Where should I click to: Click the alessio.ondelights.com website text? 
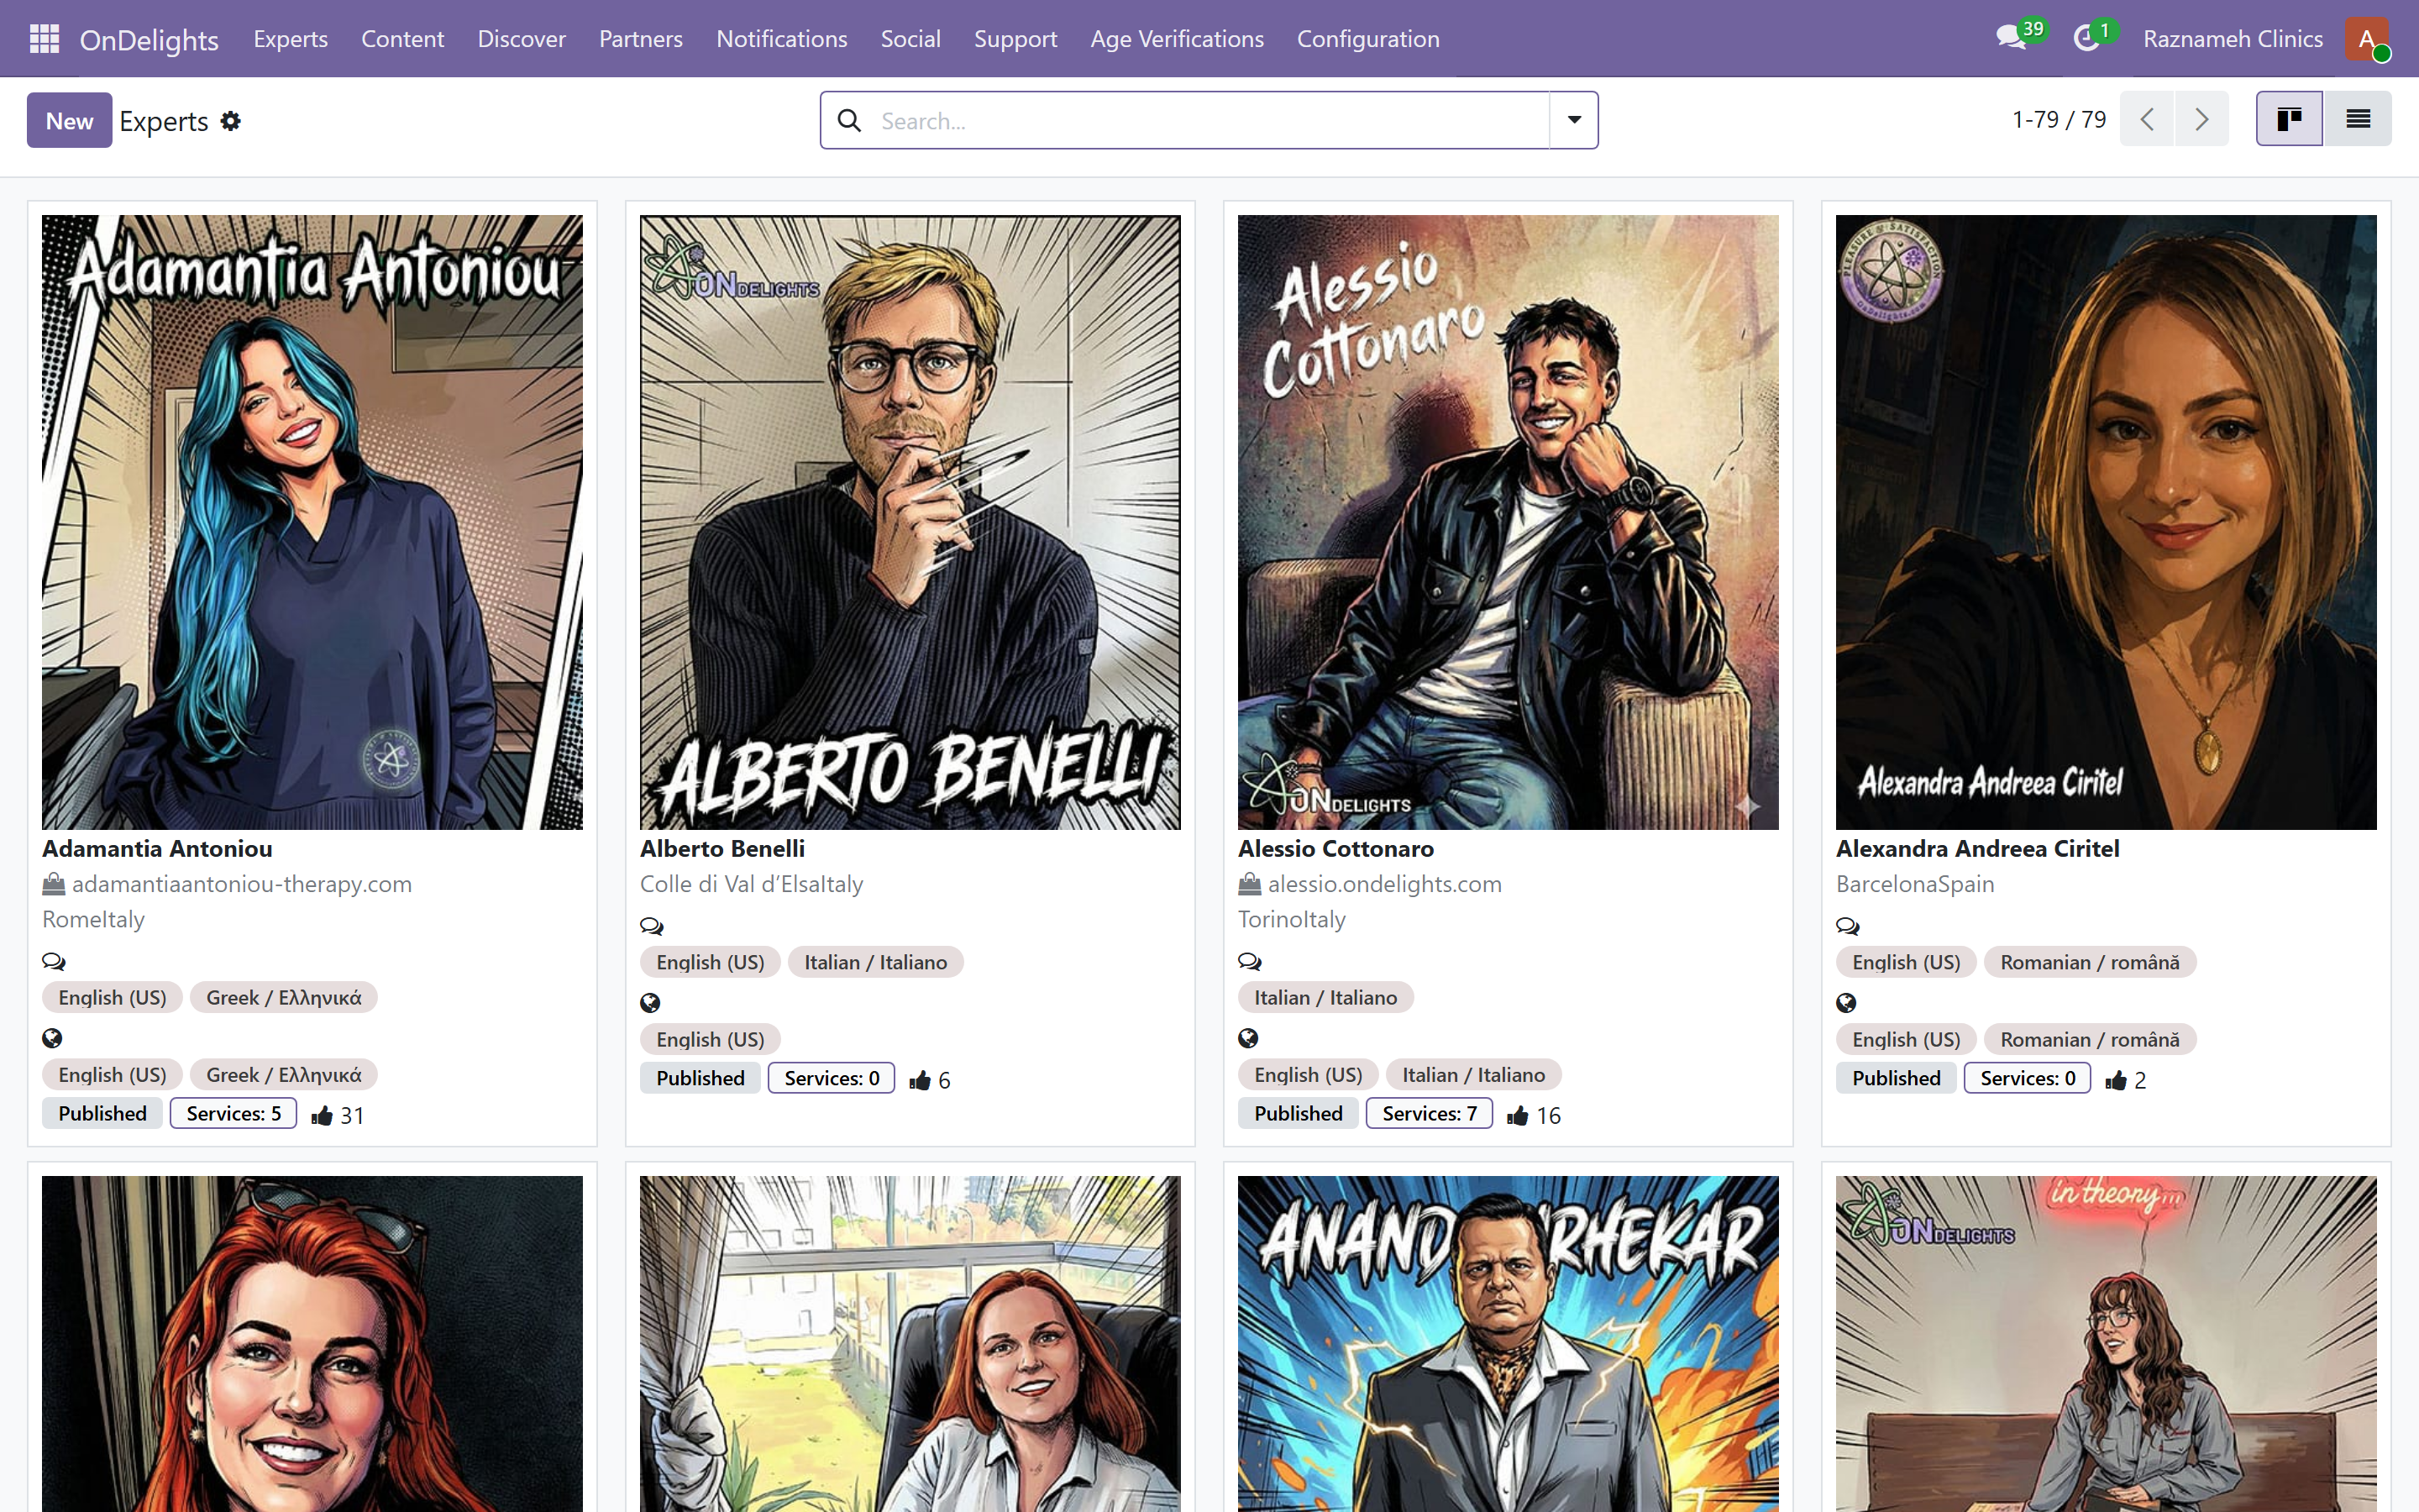click(1384, 884)
